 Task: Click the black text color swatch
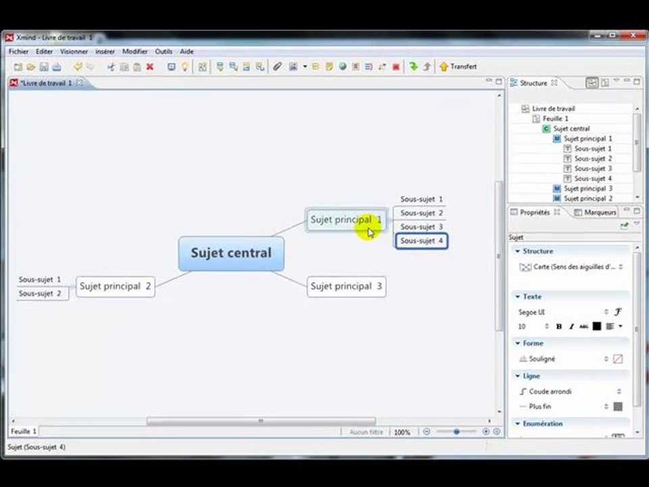[596, 326]
